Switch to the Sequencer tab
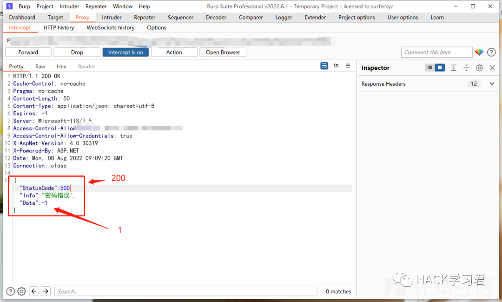The width and height of the screenshot is (502, 302). (x=180, y=17)
